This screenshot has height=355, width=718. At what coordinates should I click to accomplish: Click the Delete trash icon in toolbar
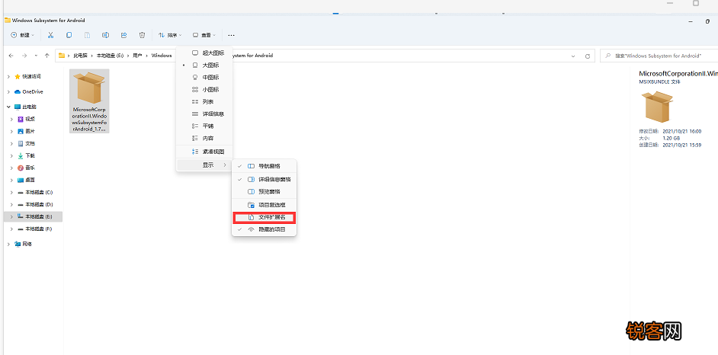143,35
